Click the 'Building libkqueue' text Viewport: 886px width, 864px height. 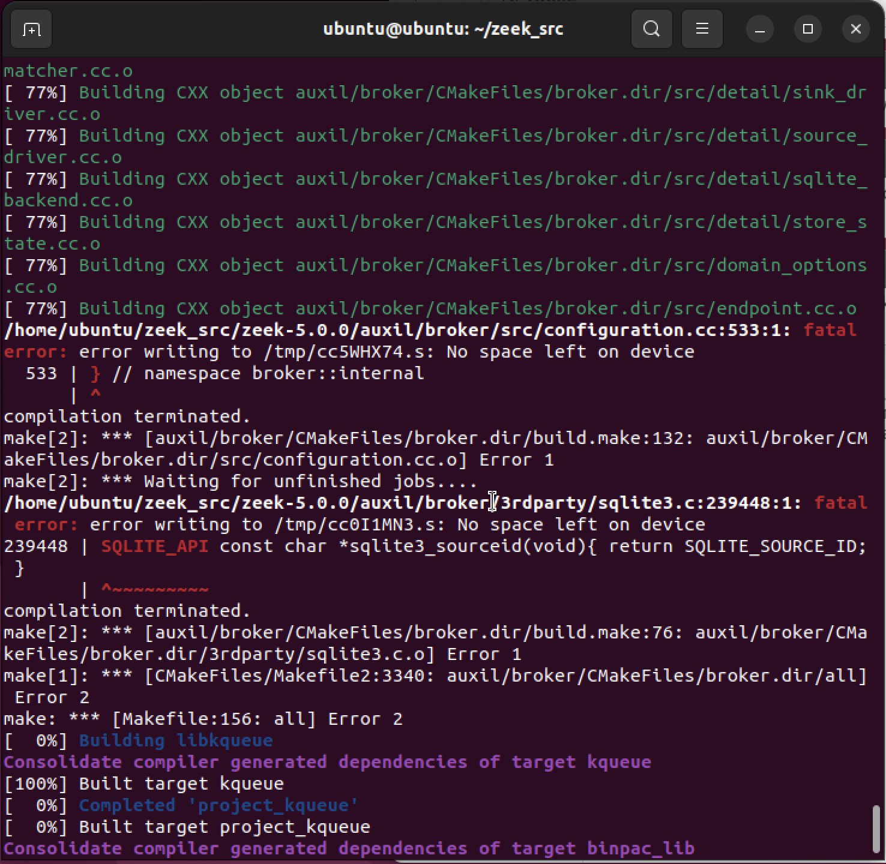click(176, 740)
